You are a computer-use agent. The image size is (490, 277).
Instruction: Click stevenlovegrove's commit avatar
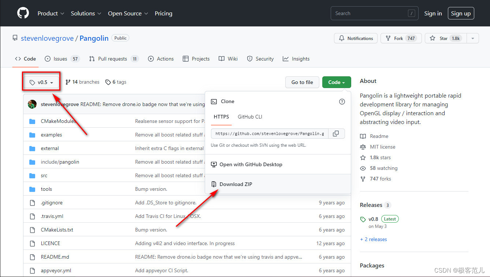(32, 104)
